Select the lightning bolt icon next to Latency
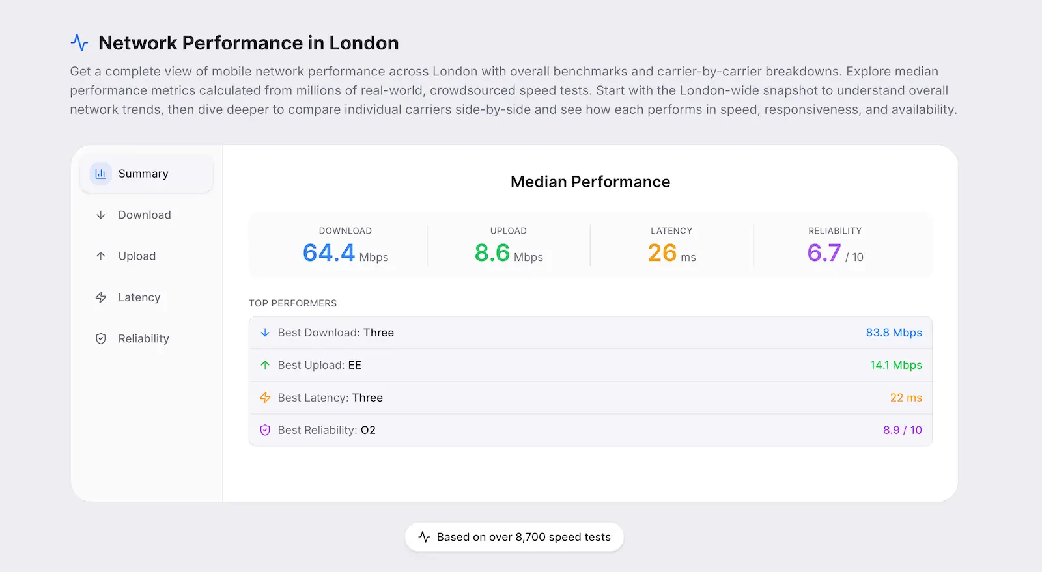 (x=100, y=297)
